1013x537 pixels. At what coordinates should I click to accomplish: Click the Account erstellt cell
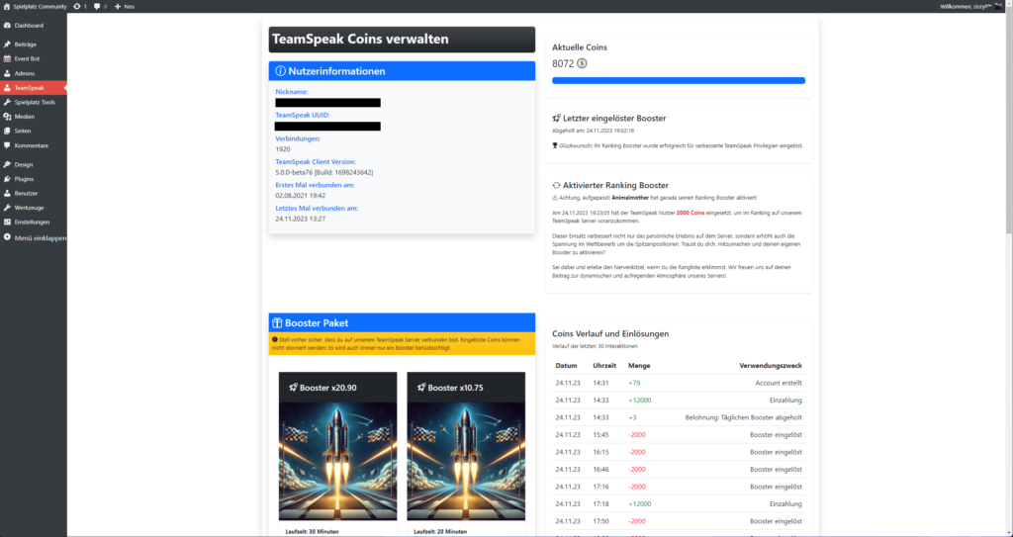[x=779, y=383]
